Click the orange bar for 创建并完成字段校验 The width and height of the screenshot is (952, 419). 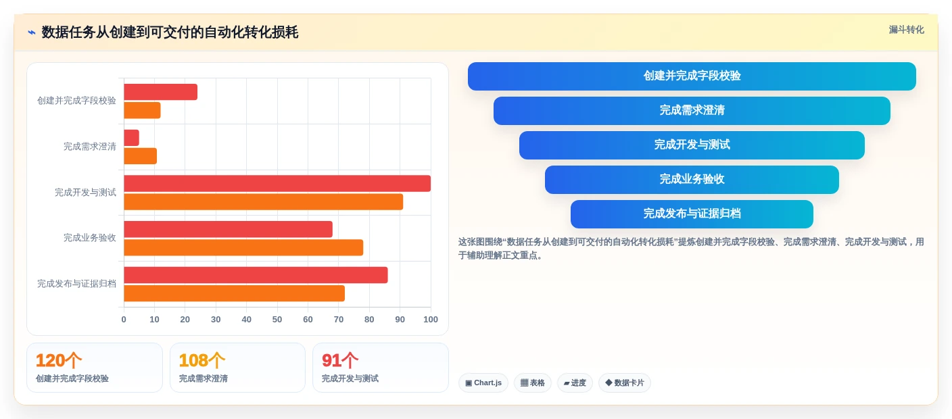tap(142, 110)
